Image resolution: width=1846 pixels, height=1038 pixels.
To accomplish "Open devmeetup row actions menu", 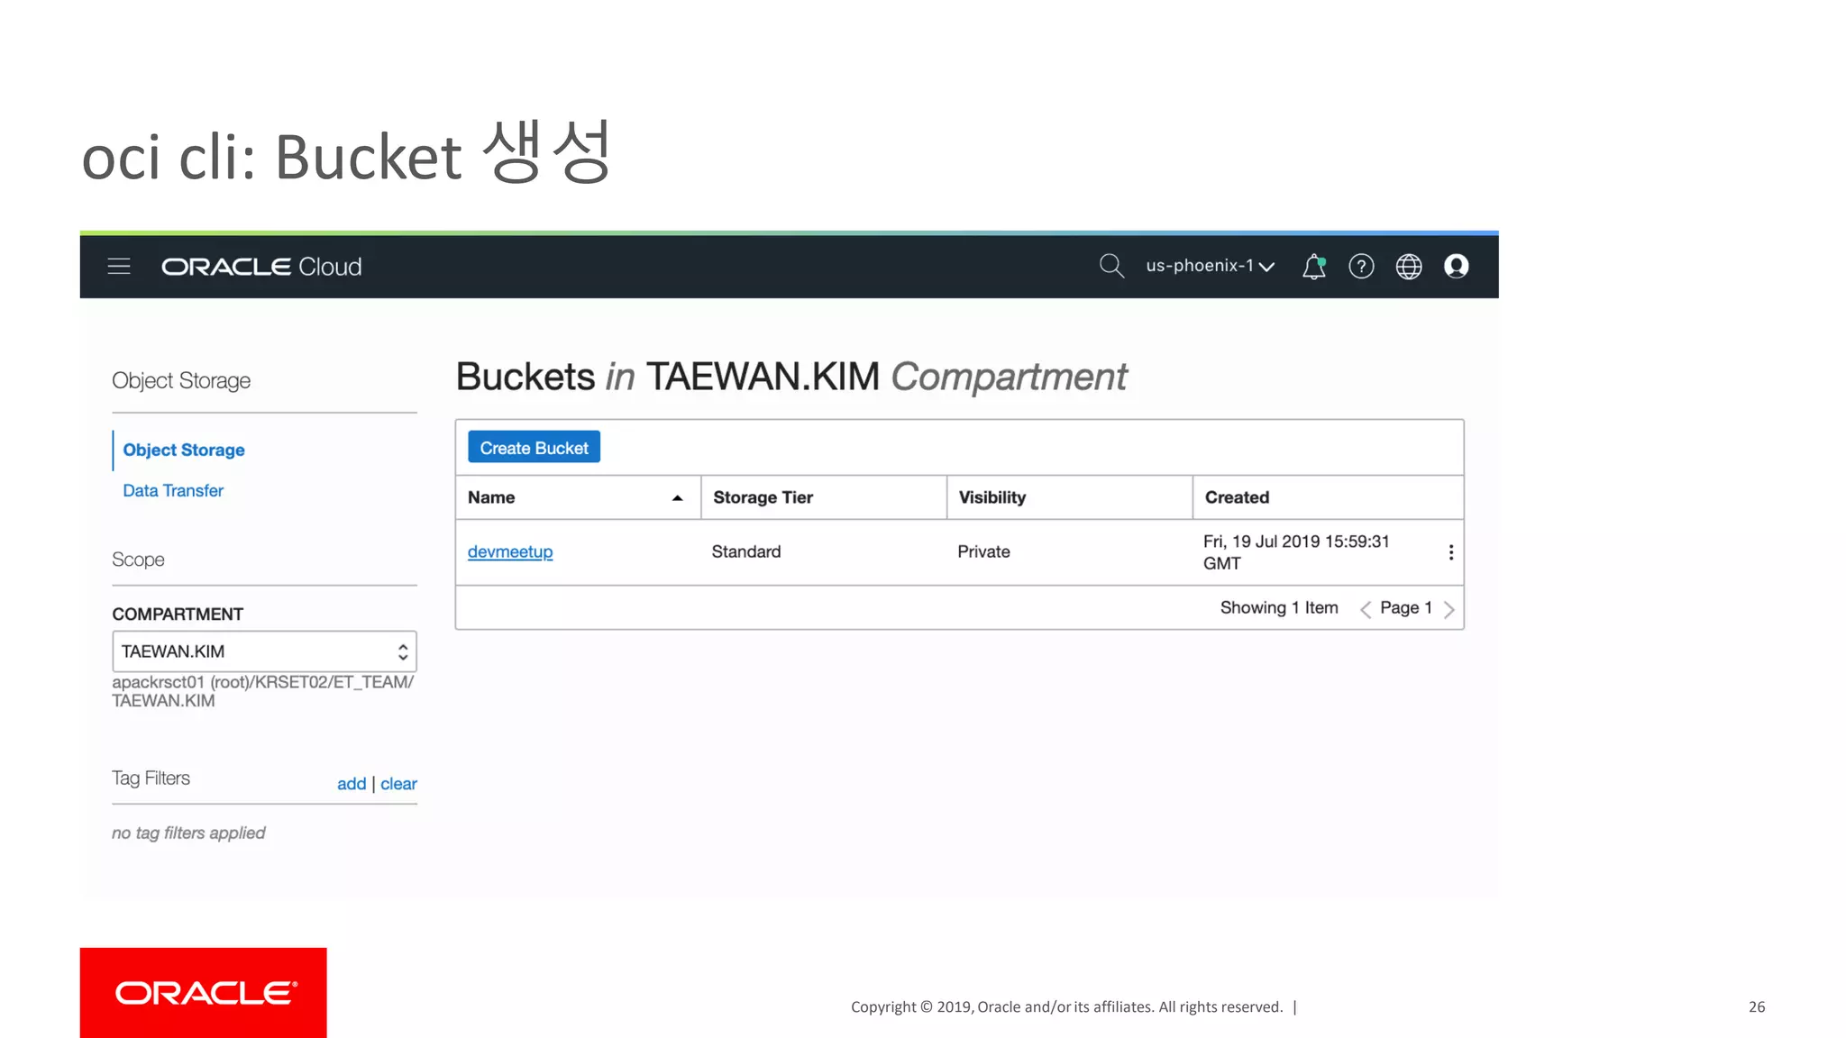I will (x=1451, y=552).
